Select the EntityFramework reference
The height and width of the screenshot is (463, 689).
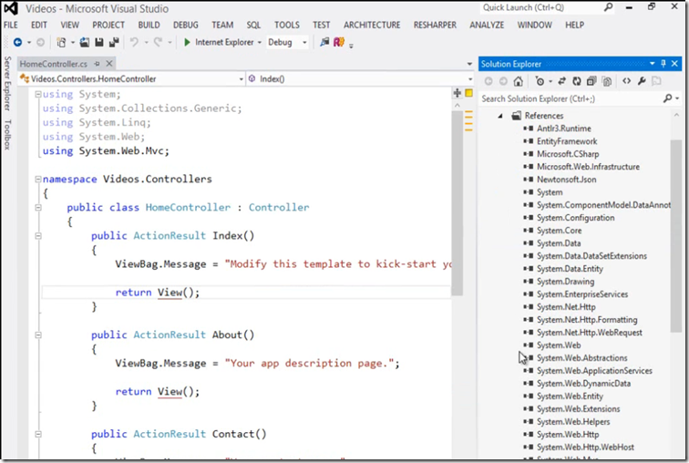click(x=567, y=141)
